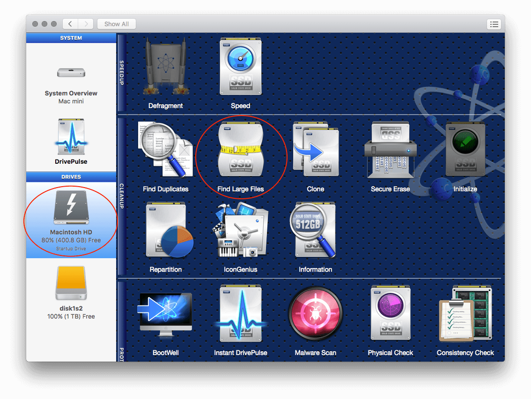Run the Malware Scan
Screen dimensions: 531x399
point(315,312)
